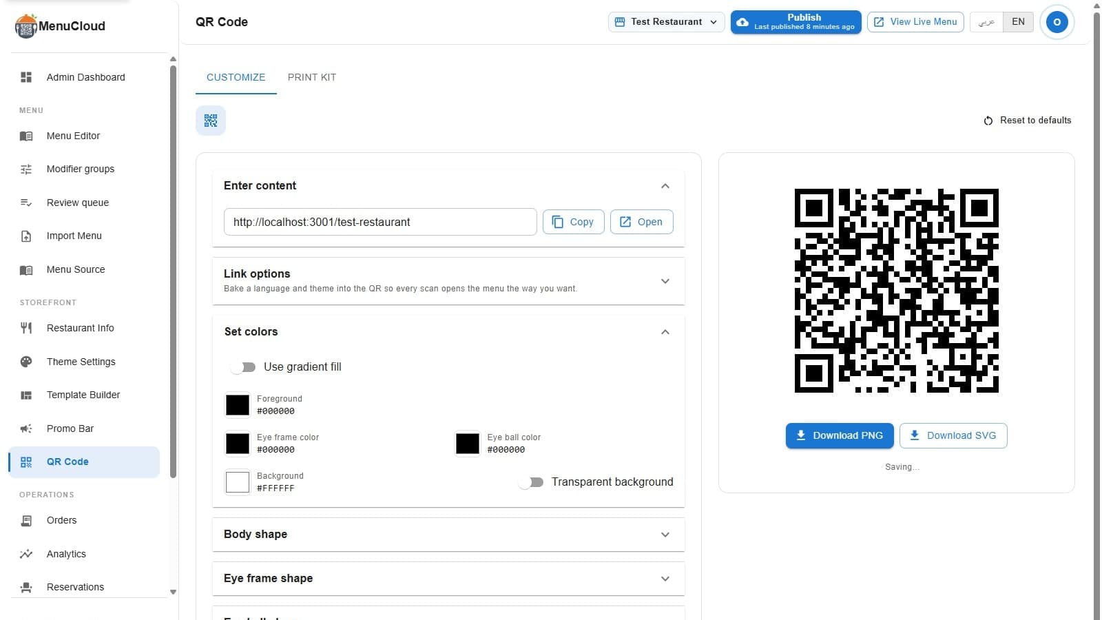Copy the QR content URL
Image resolution: width=1102 pixels, height=620 pixels.
tap(574, 222)
